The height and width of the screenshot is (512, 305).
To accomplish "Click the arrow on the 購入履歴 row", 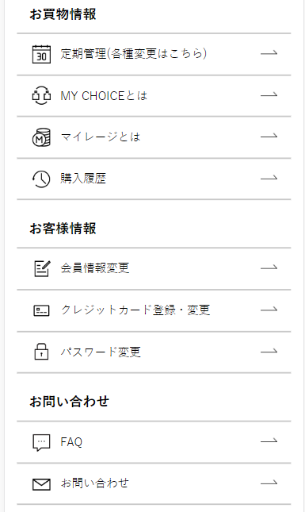I will [269, 178].
